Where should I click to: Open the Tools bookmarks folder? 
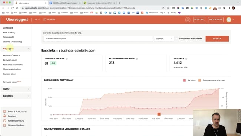click(x=74, y=13)
